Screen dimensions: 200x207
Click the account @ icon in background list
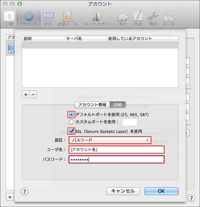(x=12, y=49)
